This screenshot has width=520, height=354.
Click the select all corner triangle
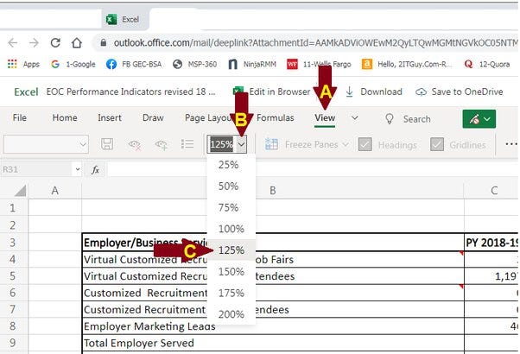[x=20, y=191]
